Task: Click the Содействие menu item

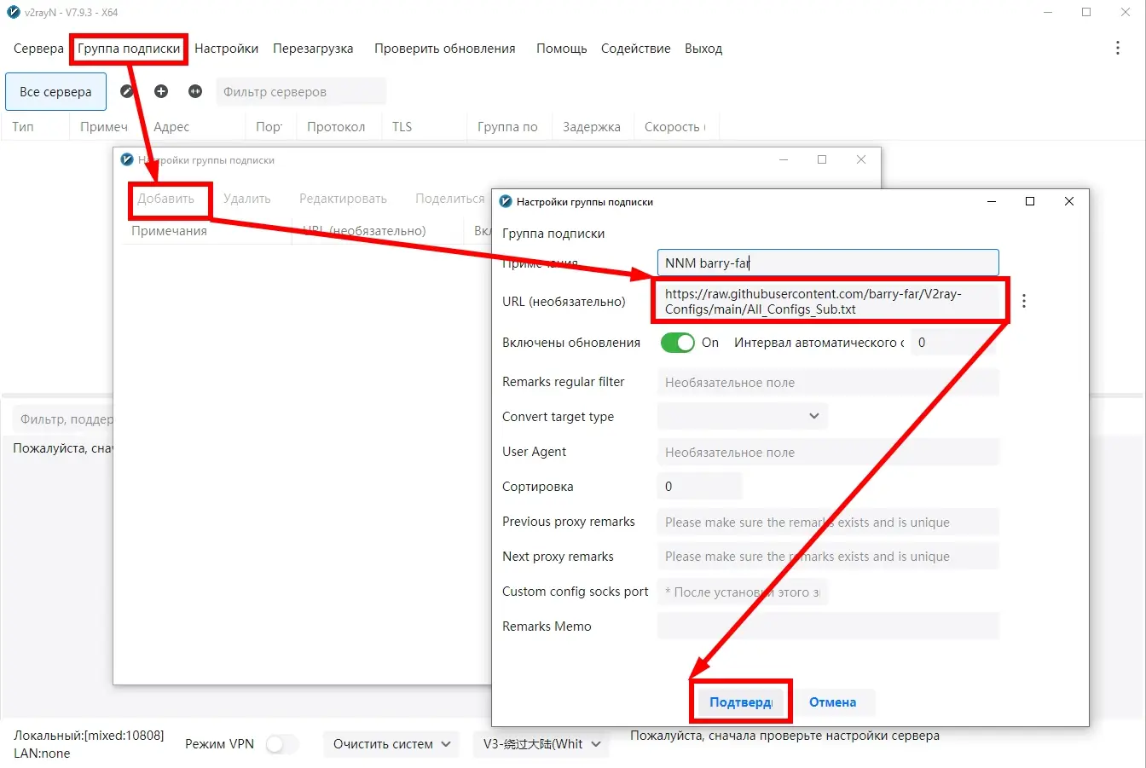Action: tap(635, 49)
